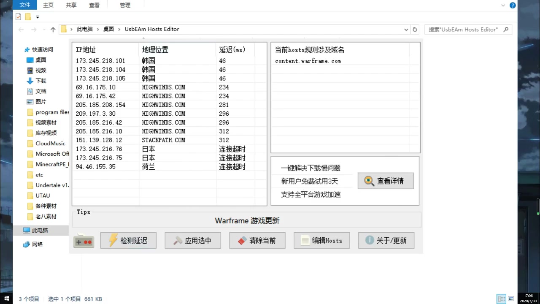The image size is (540, 304).
Task: Open 桌面 in quick access
Action: click(40, 60)
